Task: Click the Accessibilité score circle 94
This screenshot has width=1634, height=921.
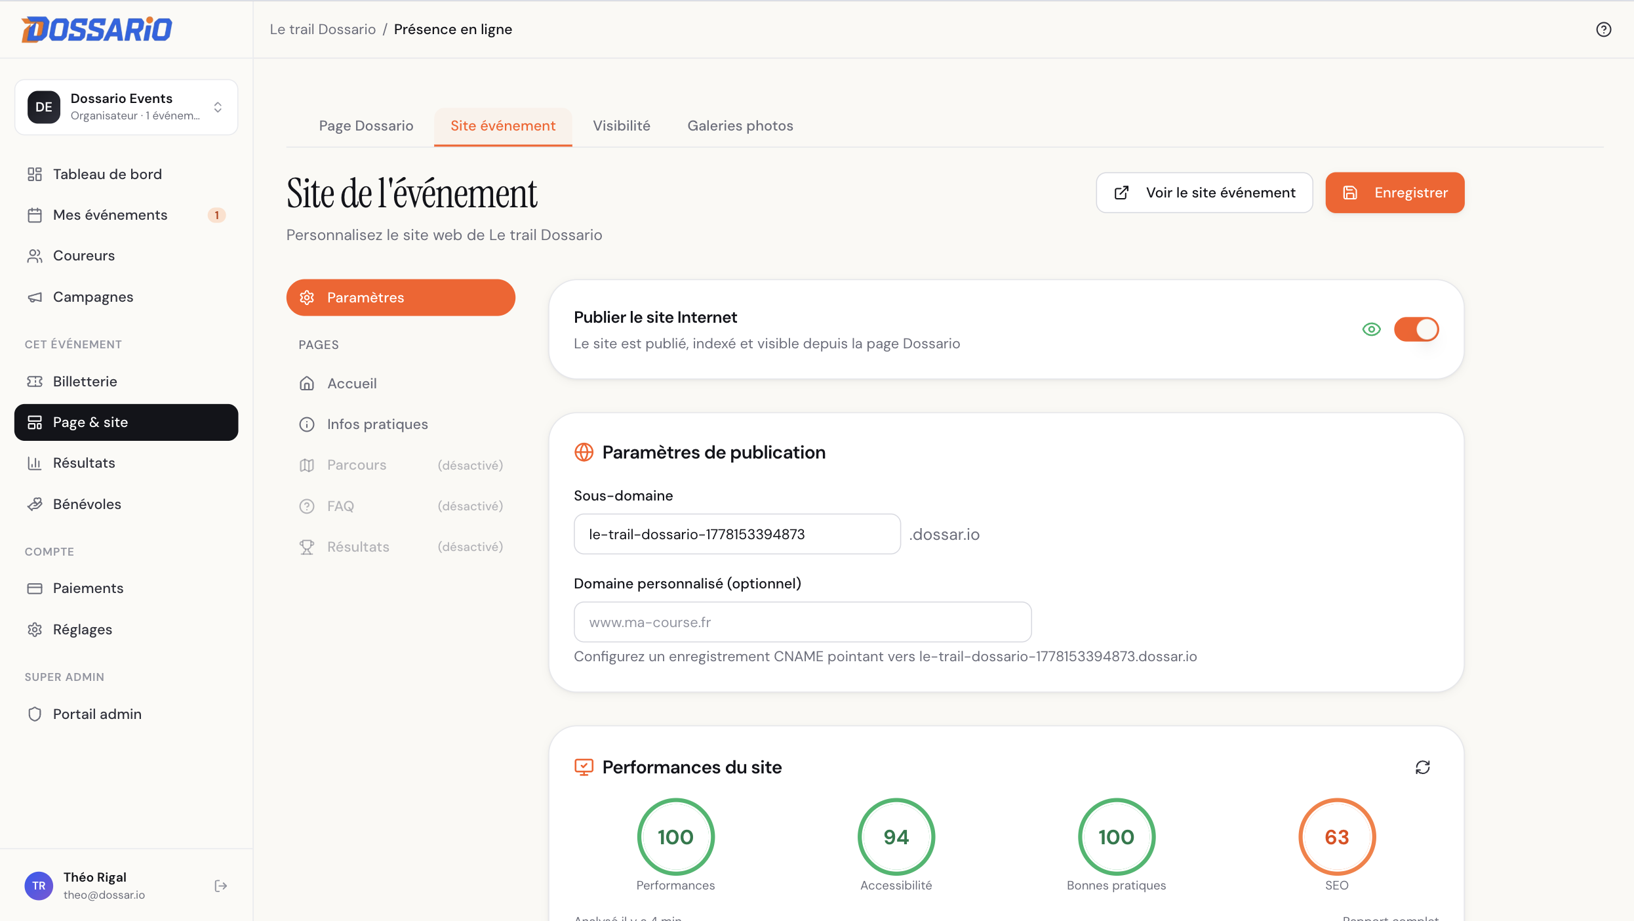Action: click(896, 837)
